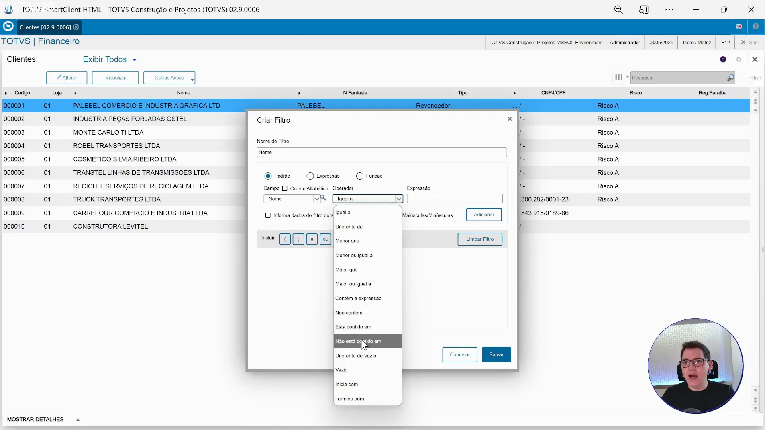This screenshot has width=765, height=430.
Task: Enable the Ordem Alfabética checkbox
Action: pos(285,188)
